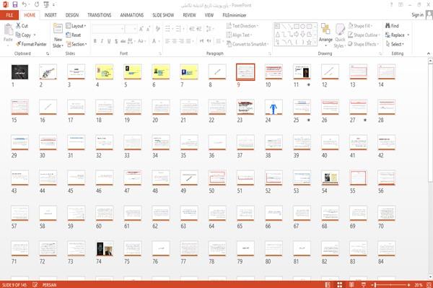Image resolution: width=433 pixels, height=288 pixels.
Task: Switch to the DESIGN tab
Action: [72, 15]
